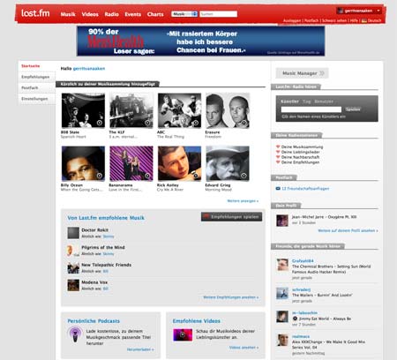
Task: Click the Last.fm logo
Action: click(35, 13)
